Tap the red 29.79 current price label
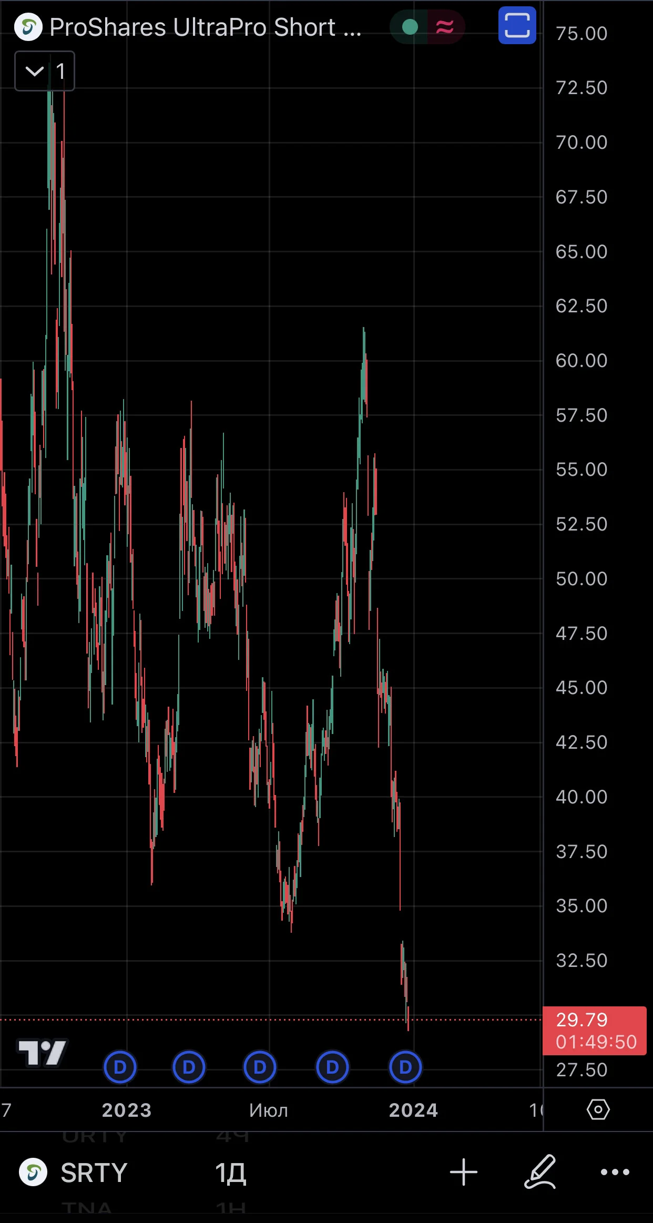Screen dimensions: 653x1223 [595, 1031]
